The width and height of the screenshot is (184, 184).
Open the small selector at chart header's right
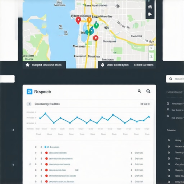click(x=145, y=104)
